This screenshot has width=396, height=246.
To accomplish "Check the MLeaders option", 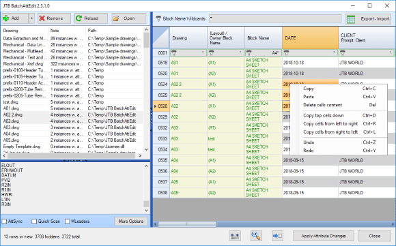I will click(x=67, y=221).
